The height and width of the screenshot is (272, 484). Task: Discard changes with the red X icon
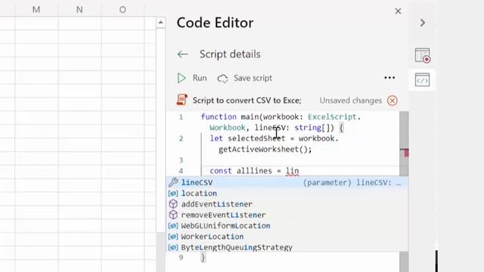[392, 100]
